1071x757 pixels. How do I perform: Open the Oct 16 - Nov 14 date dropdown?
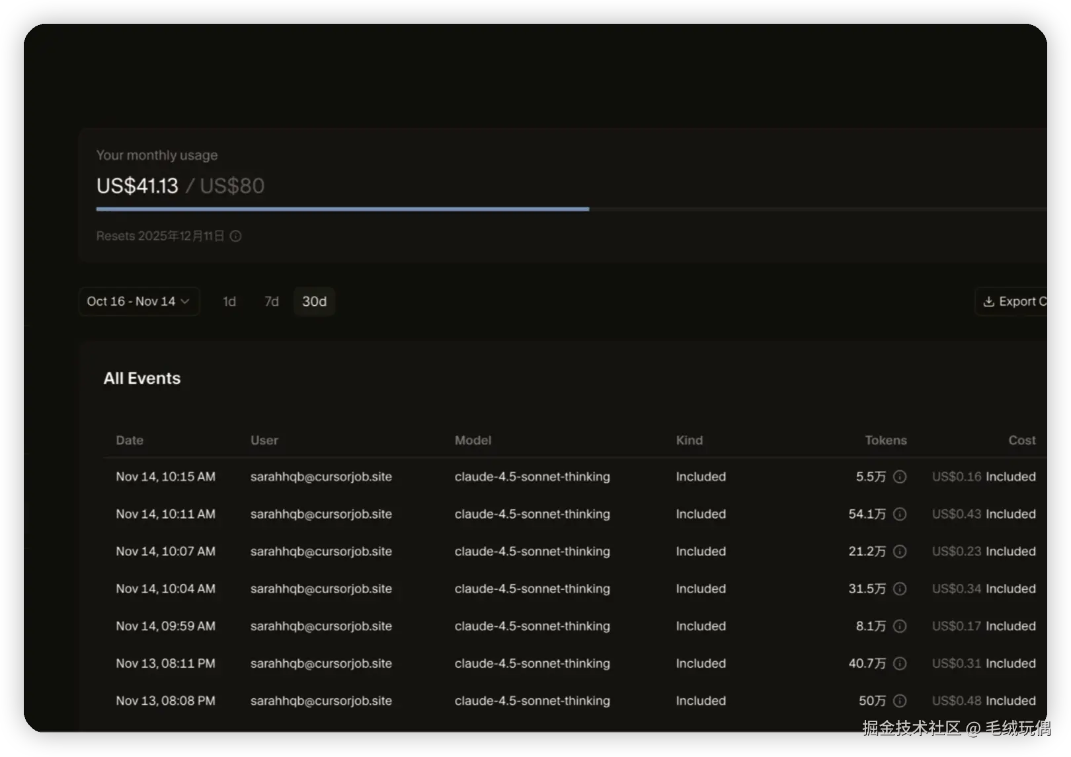click(x=139, y=301)
